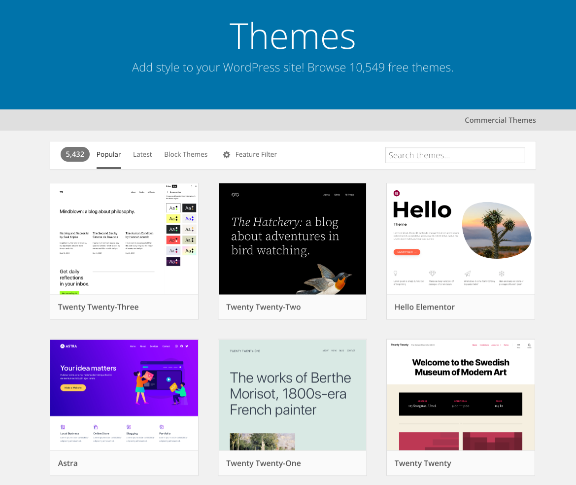576x485 pixels.
Task: Open the Commercial Themes page
Action: 500,120
